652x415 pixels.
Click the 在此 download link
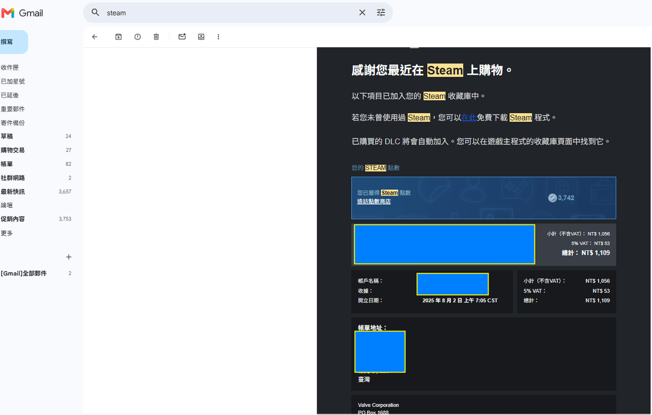(469, 118)
